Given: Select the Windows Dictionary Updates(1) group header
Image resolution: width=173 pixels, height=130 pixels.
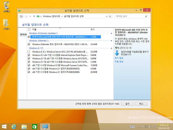Looking at the screenshot, I should 43,33.
